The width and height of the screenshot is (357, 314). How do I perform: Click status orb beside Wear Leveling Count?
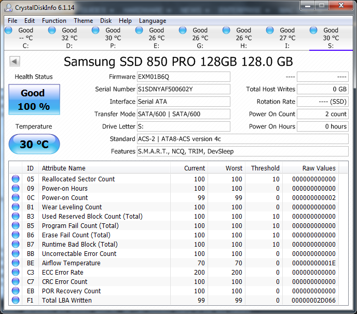coord(16,207)
